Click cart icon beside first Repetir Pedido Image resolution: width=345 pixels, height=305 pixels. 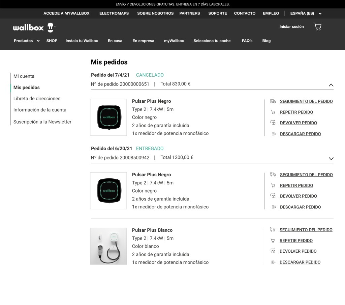[x=273, y=112]
